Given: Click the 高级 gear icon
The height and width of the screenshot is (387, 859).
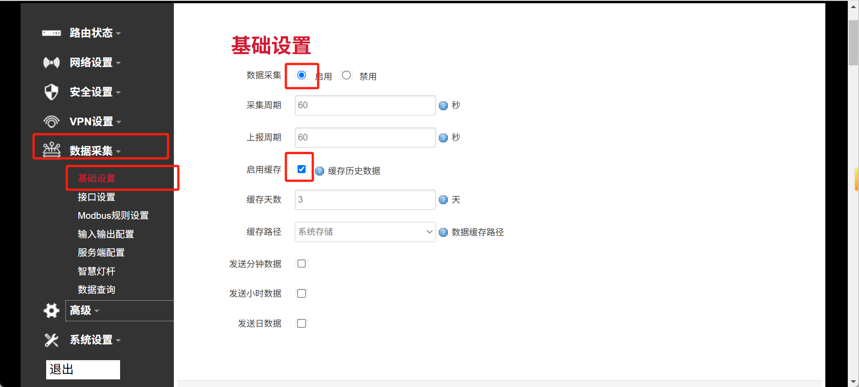Looking at the screenshot, I should coord(51,310).
